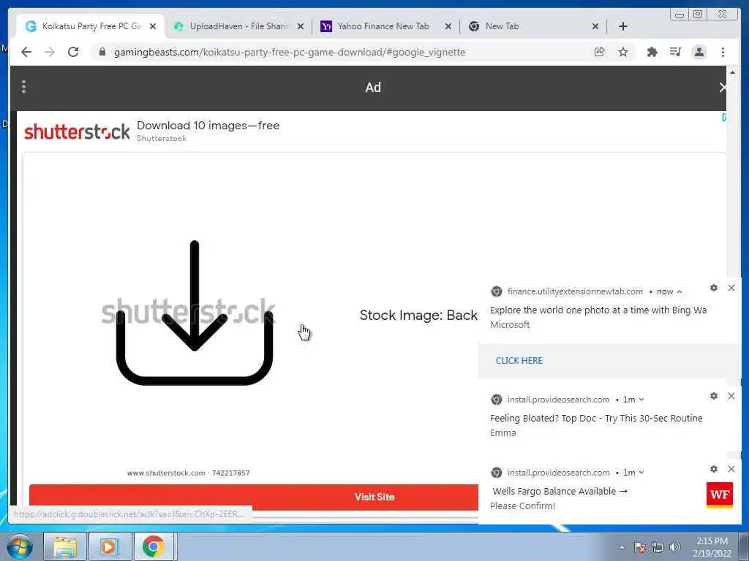Image resolution: width=749 pixels, height=561 pixels.
Task: Open the taskbar clock showing 2:15 PM
Action: [x=712, y=546]
